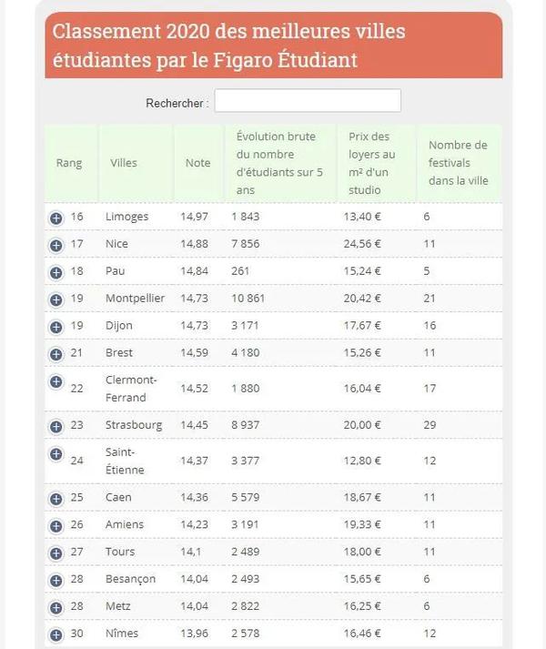Expand Brest row with plus icon

[56, 354]
